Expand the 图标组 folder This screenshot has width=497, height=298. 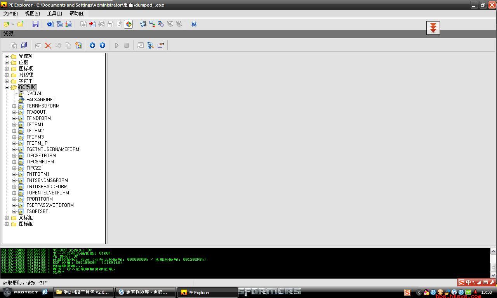tap(7, 224)
